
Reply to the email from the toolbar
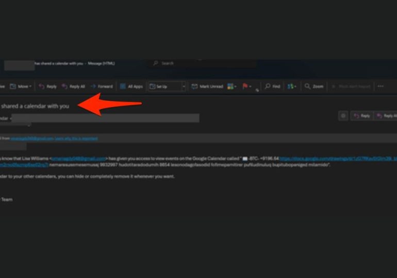[x=48, y=86]
